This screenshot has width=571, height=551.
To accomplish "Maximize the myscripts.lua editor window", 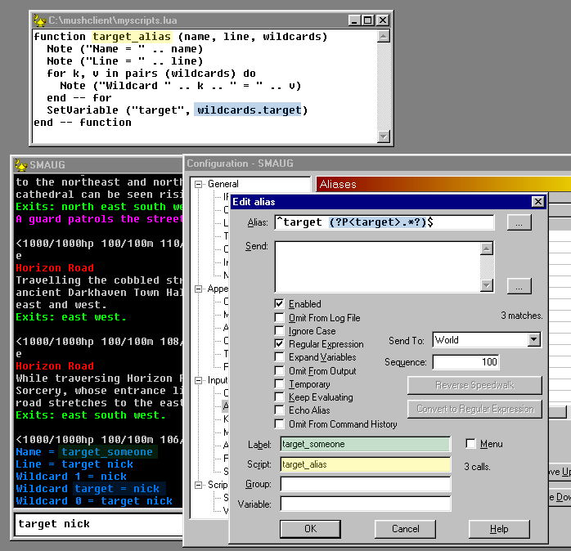I will pos(367,20).
